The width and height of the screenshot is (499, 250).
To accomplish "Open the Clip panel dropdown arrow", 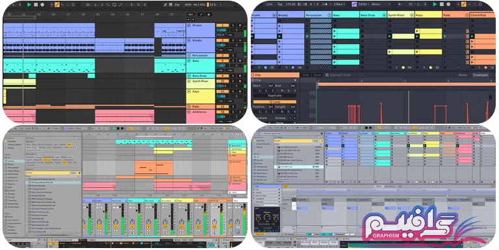I will [x=295, y=80].
